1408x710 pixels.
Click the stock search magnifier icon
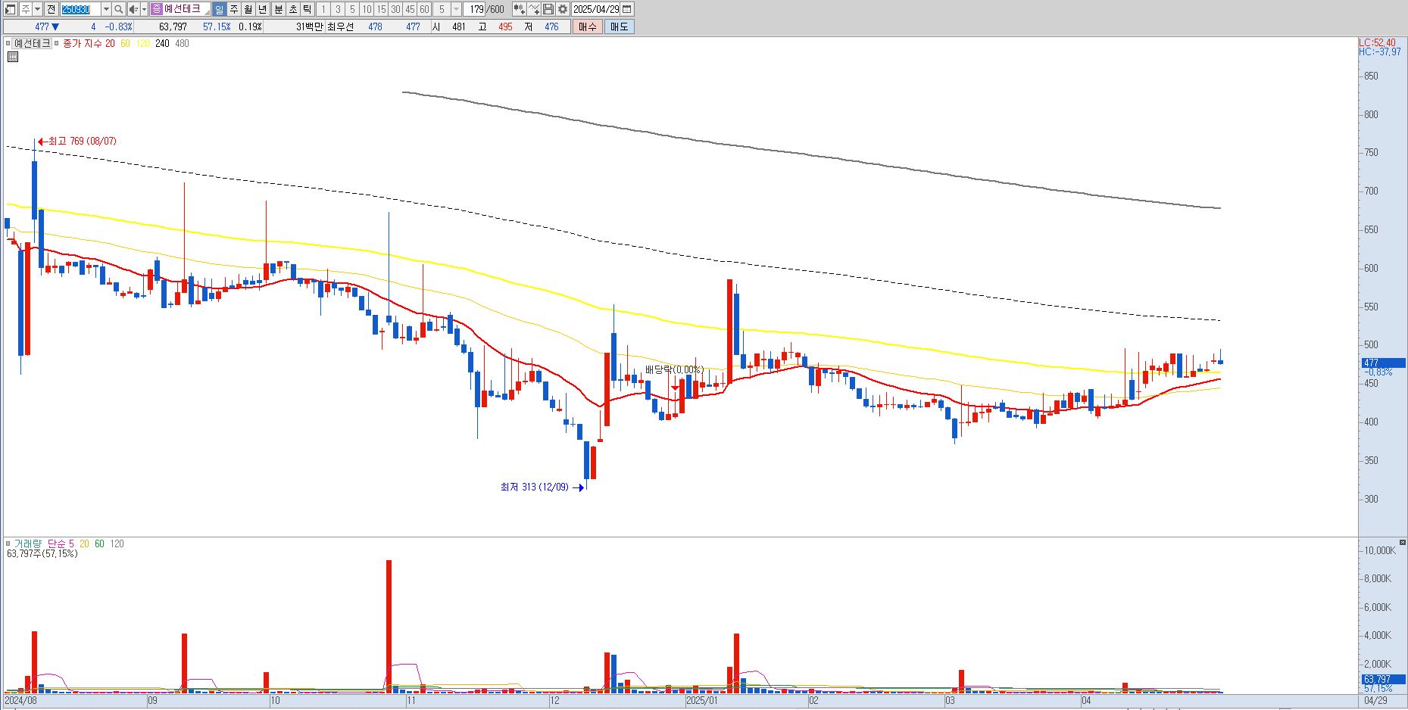pos(119,9)
